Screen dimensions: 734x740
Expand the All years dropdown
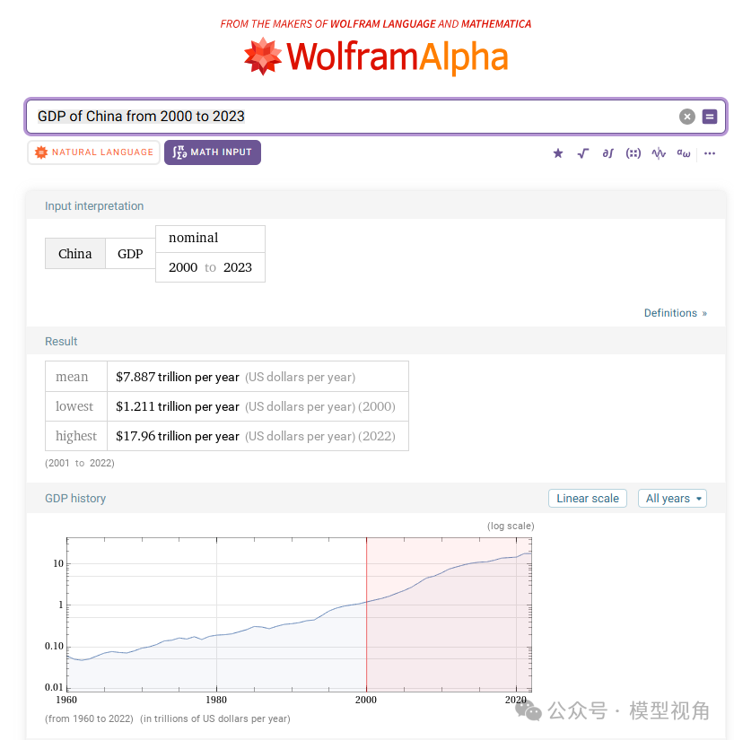672,499
